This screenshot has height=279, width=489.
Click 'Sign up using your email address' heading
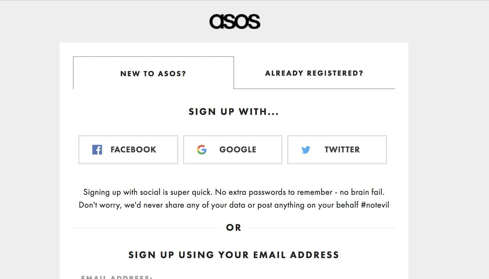(234, 255)
